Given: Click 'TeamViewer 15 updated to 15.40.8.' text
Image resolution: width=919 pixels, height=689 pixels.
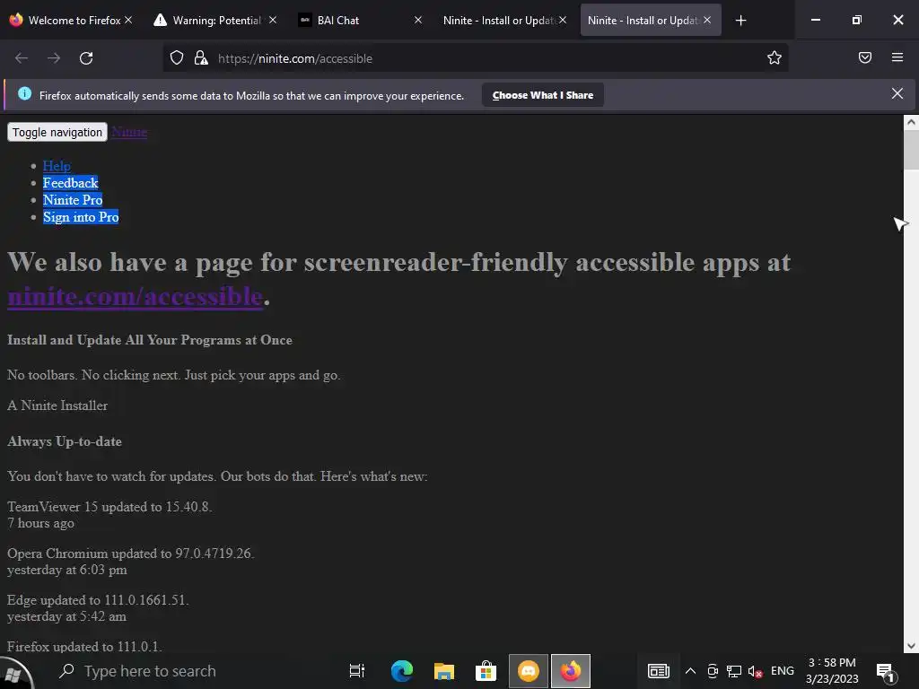Looking at the screenshot, I should coord(109,507).
